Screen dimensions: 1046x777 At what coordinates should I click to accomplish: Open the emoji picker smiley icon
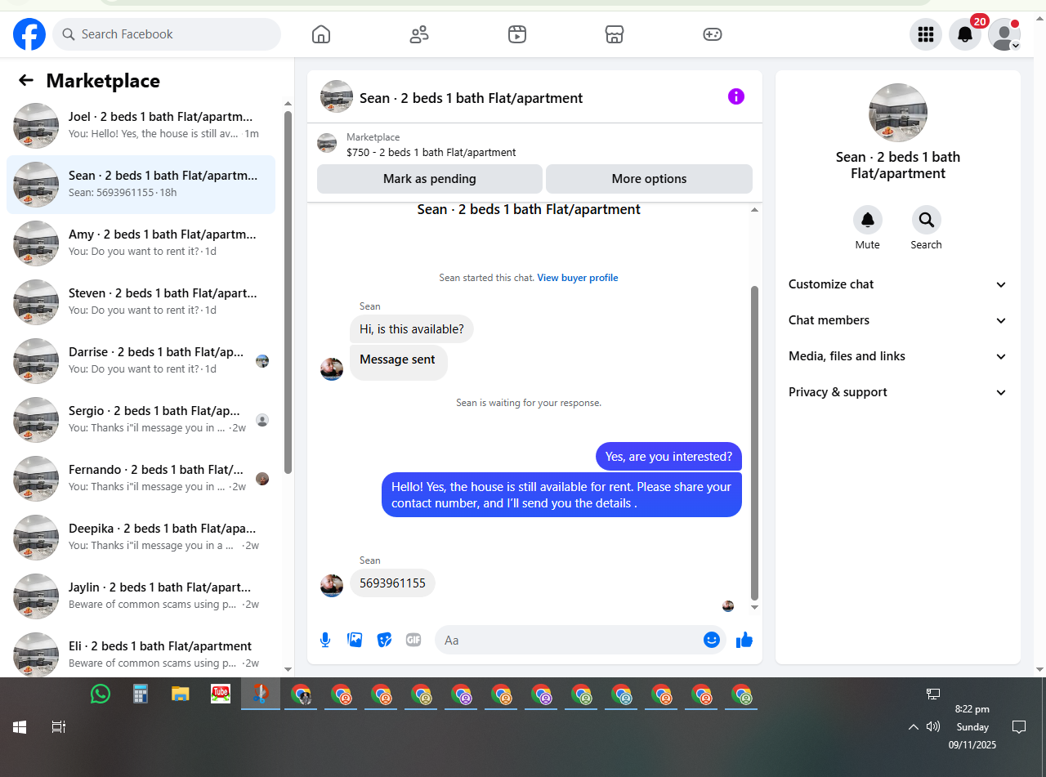coord(712,640)
